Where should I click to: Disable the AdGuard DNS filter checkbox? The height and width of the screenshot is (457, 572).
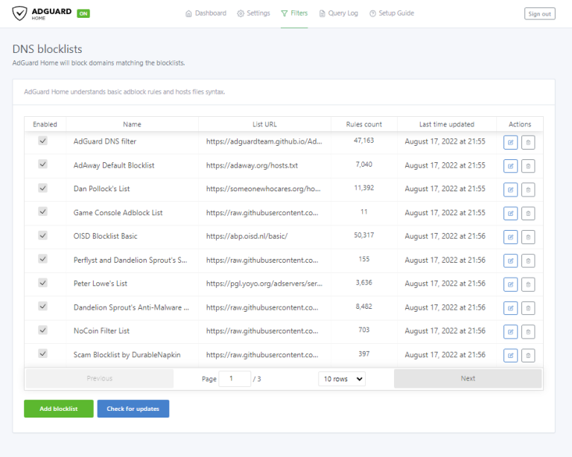point(42,141)
